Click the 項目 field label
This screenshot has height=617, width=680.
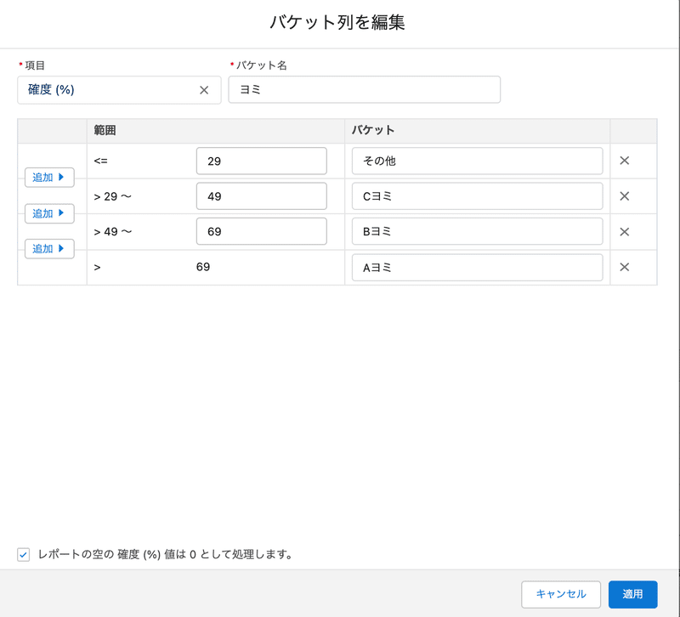tap(35, 65)
